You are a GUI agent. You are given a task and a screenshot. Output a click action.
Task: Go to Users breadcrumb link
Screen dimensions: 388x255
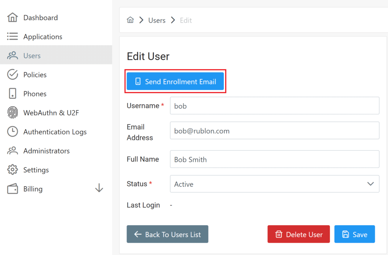pyautogui.click(x=157, y=20)
